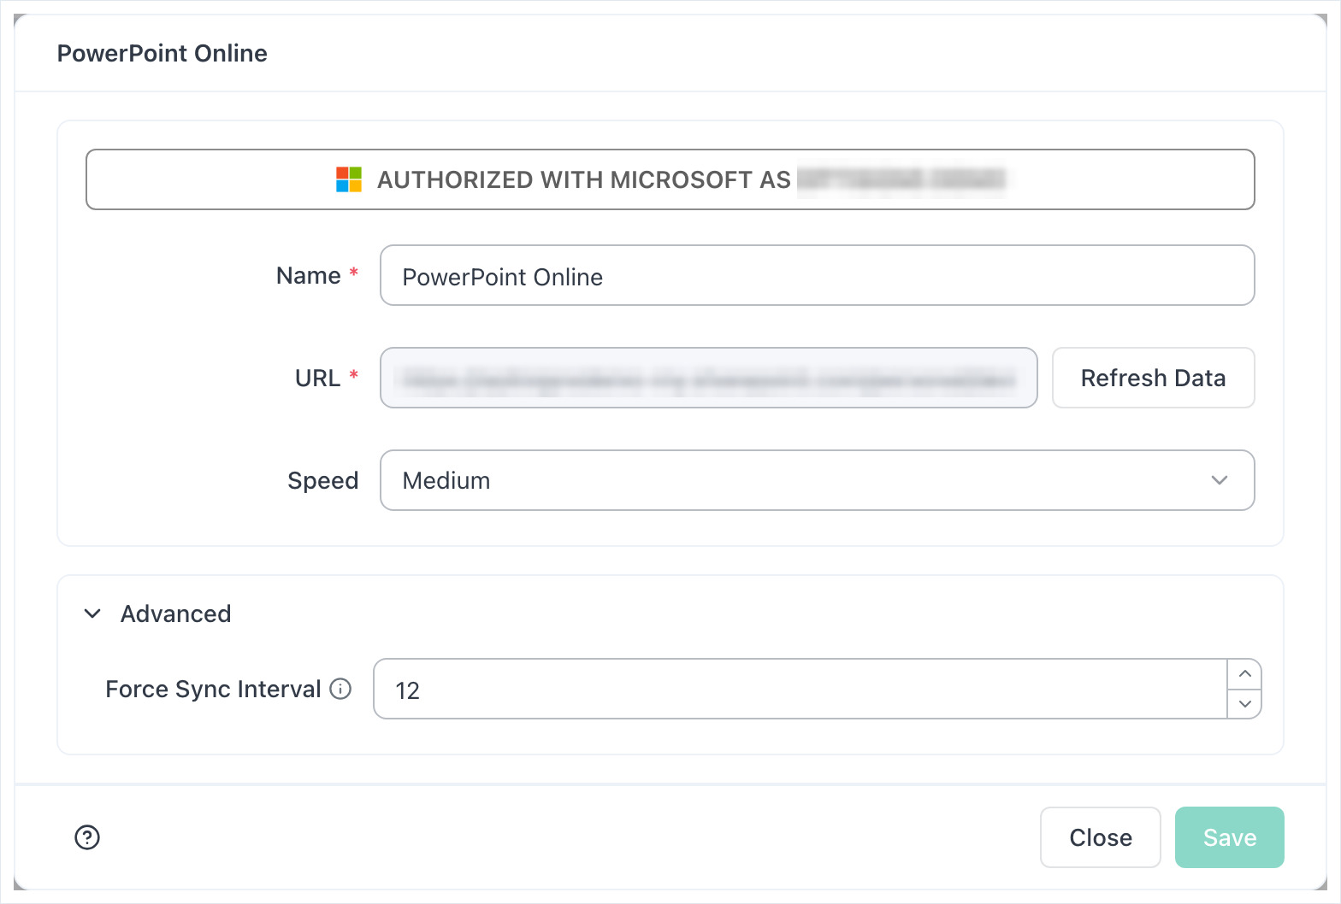Click the Close button

[x=1100, y=837]
